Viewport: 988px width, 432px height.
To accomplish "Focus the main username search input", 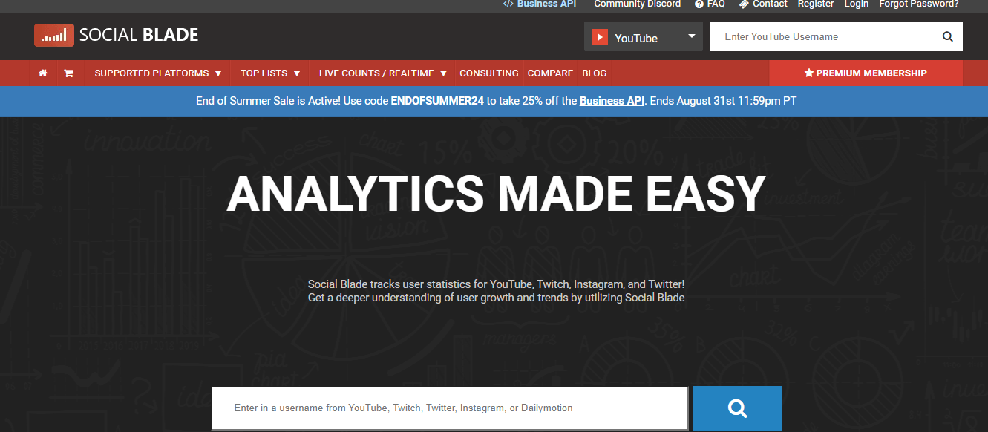I will click(x=450, y=408).
